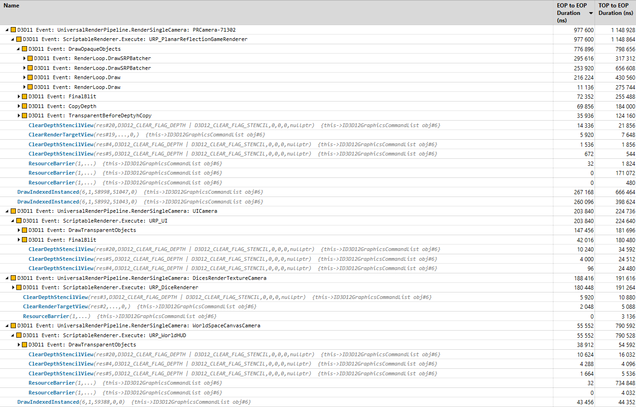Expand DrawTransparentObjects under URP_WorldHUD
Image resolution: width=636 pixels, height=407 pixels.
[19, 345]
